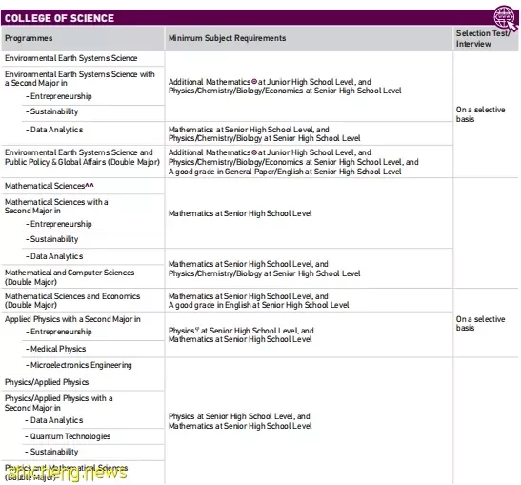Click Data Analytics under Mathematical Sciences

[x=54, y=256]
